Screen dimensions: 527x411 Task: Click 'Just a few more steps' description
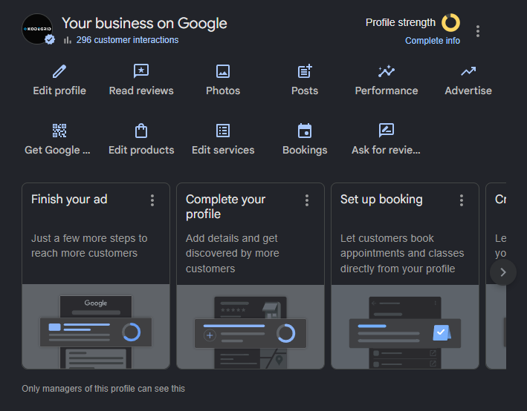[x=89, y=246]
